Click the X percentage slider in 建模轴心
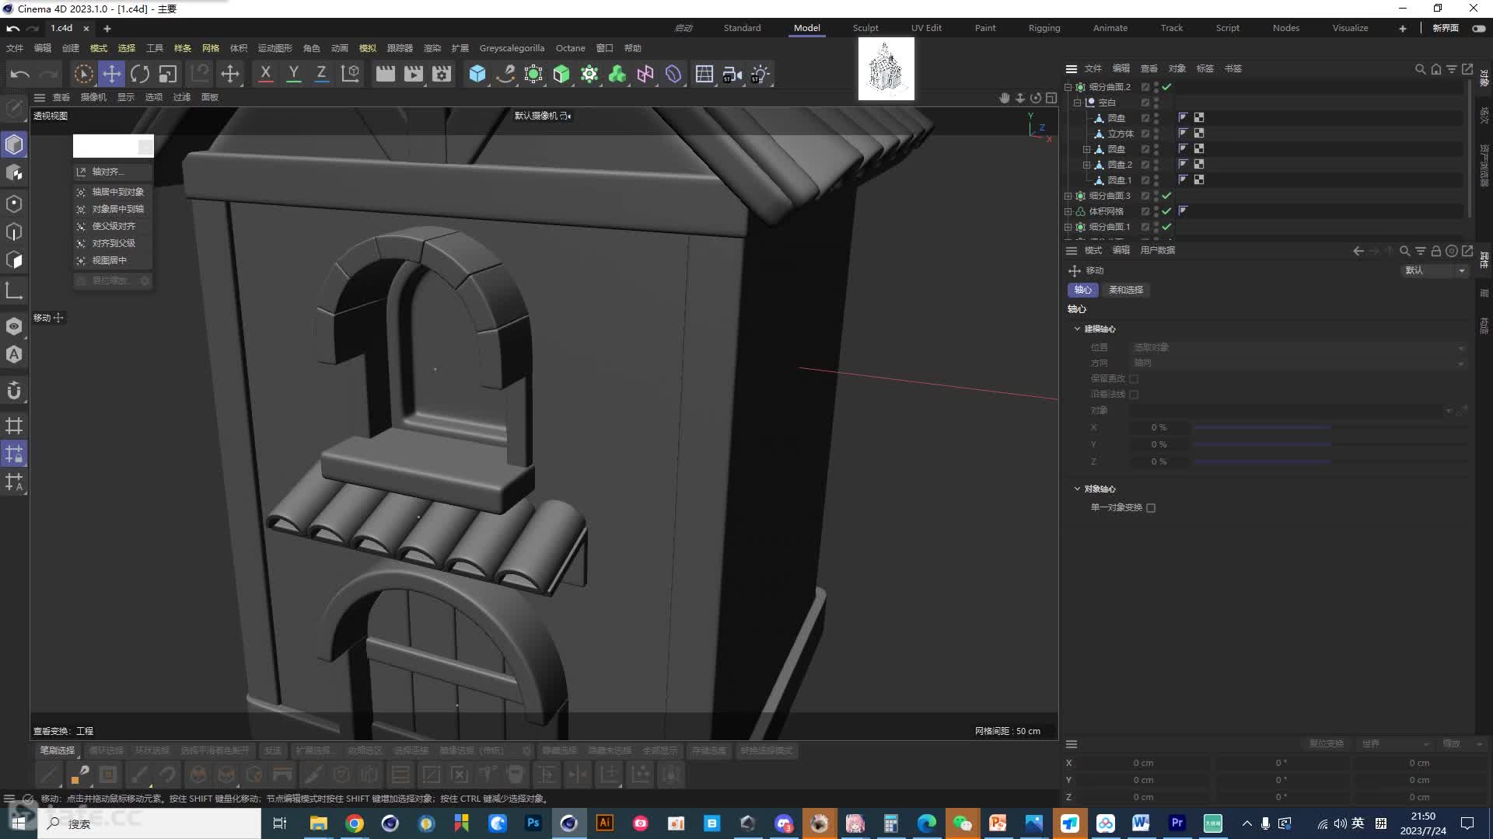The image size is (1493, 839). click(x=1330, y=427)
